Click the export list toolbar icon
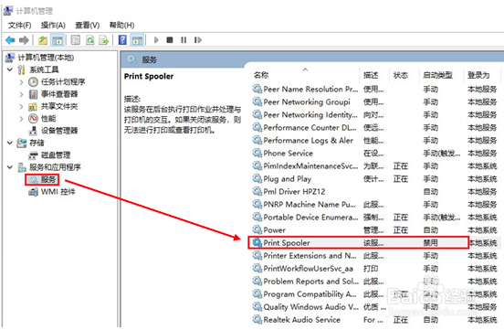Viewport: 504px width, 330px height. click(104, 40)
